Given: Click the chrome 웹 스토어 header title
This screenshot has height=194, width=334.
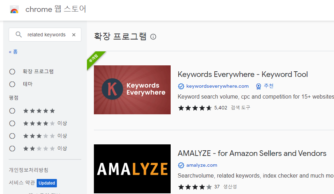Looking at the screenshot, I should [x=55, y=9].
